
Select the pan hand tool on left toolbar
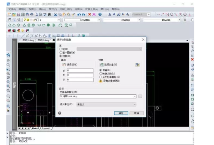[8, 60]
